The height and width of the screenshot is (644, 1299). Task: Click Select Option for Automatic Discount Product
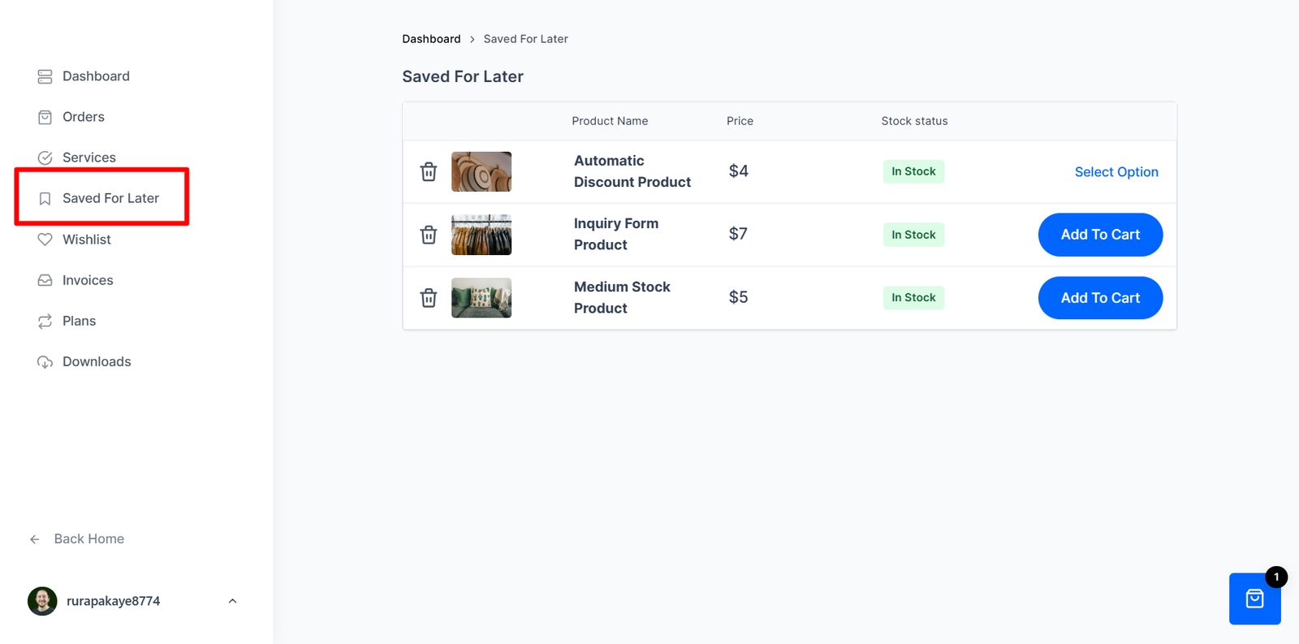point(1116,172)
